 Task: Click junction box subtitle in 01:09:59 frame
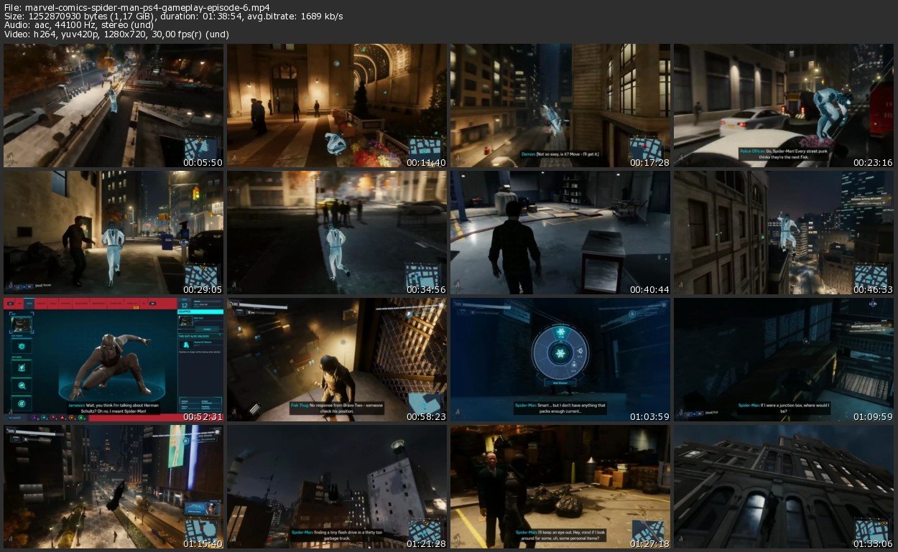pos(783,408)
